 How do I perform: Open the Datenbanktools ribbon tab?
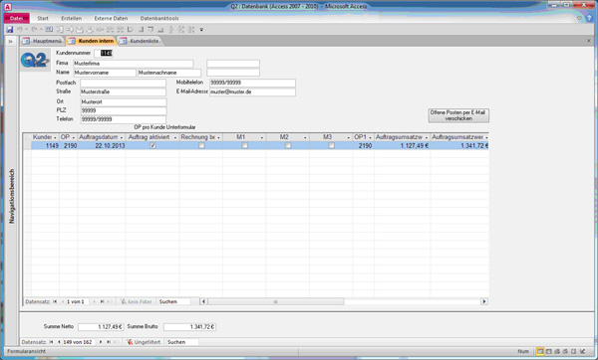coord(159,18)
